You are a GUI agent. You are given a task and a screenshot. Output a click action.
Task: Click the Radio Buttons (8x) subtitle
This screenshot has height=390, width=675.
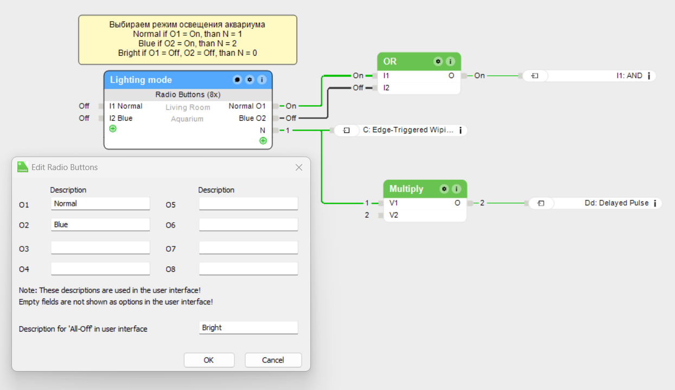point(188,94)
